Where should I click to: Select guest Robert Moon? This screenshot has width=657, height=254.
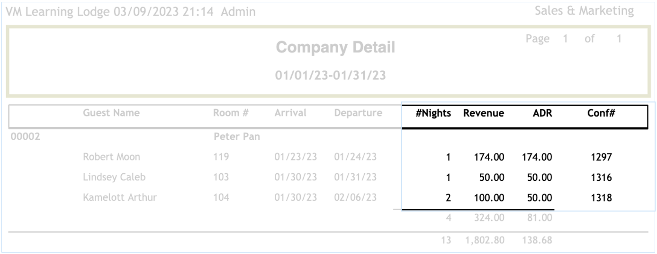pyautogui.click(x=111, y=157)
